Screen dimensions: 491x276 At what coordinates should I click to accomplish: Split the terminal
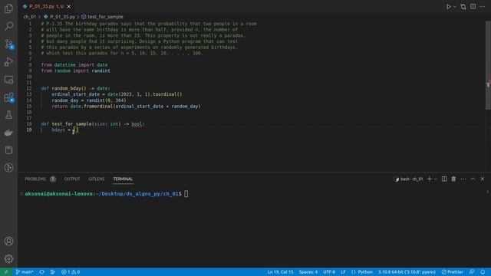444,179
